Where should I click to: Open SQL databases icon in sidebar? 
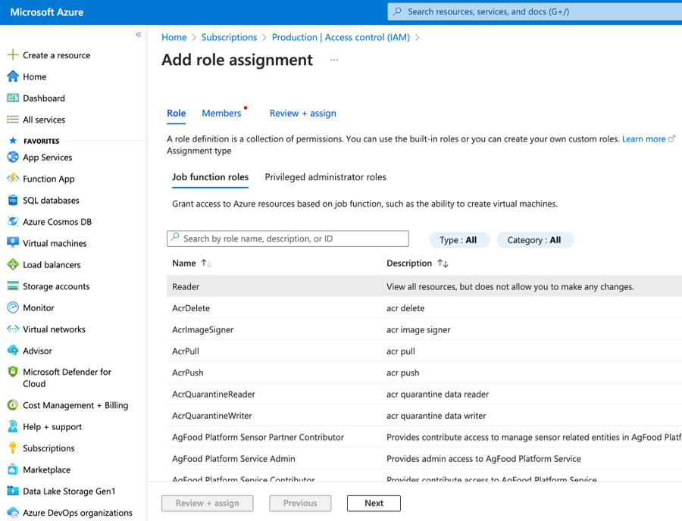click(13, 201)
